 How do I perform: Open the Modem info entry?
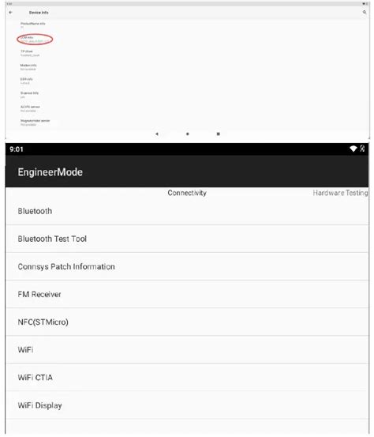28,67
